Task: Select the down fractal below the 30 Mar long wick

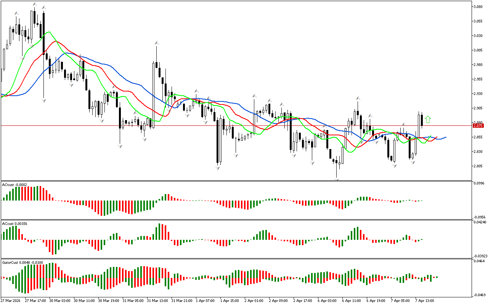Action: pos(44,101)
